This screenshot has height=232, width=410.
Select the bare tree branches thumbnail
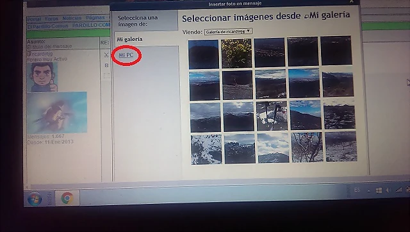point(307,147)
